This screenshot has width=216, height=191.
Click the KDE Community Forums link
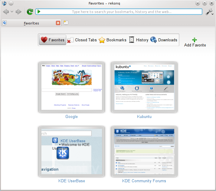144,181
